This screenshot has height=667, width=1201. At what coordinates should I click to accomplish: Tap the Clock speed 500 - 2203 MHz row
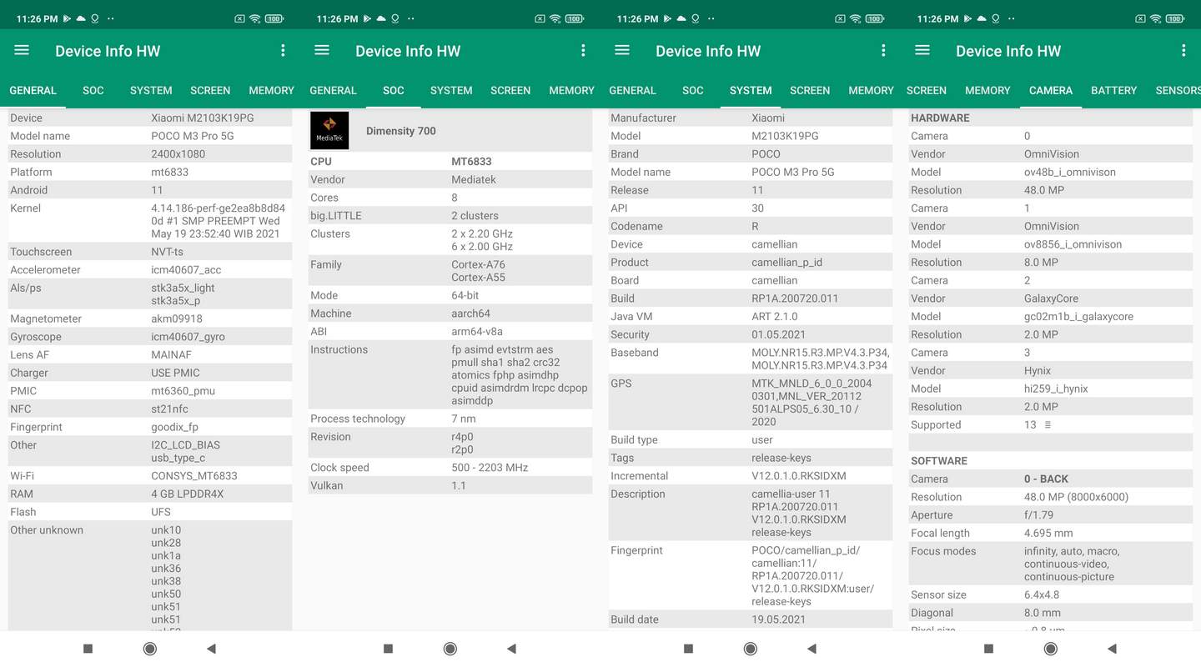[x=450, y=468]
